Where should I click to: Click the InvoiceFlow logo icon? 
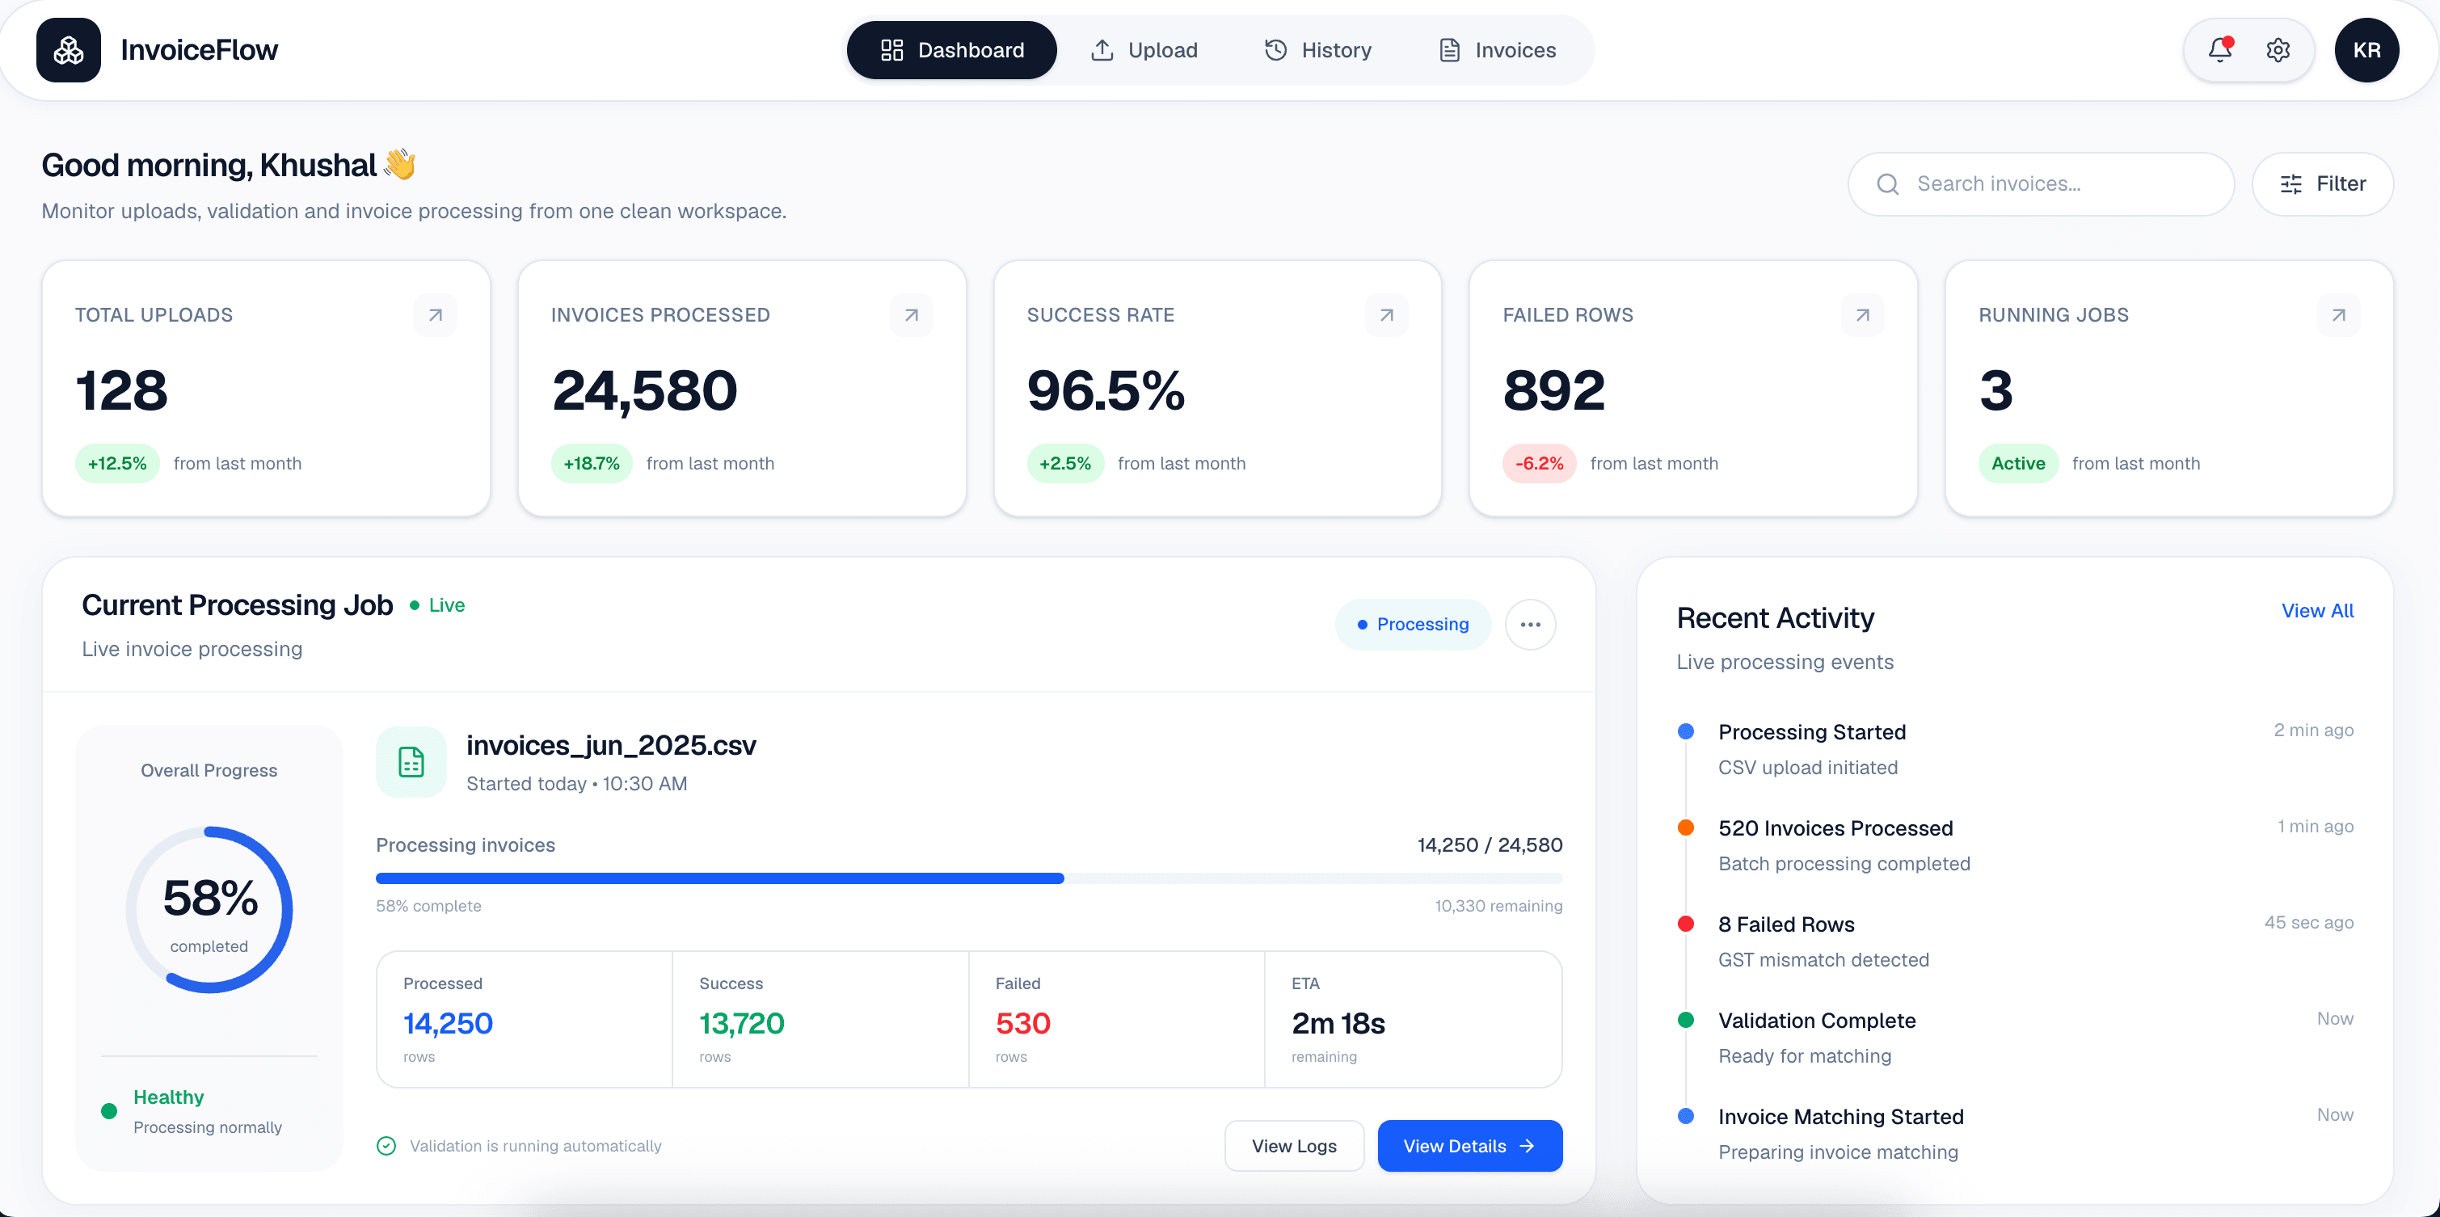click(68, 50)
